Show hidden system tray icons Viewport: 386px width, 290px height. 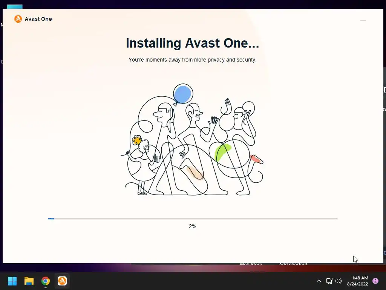(x=319, y=281)
